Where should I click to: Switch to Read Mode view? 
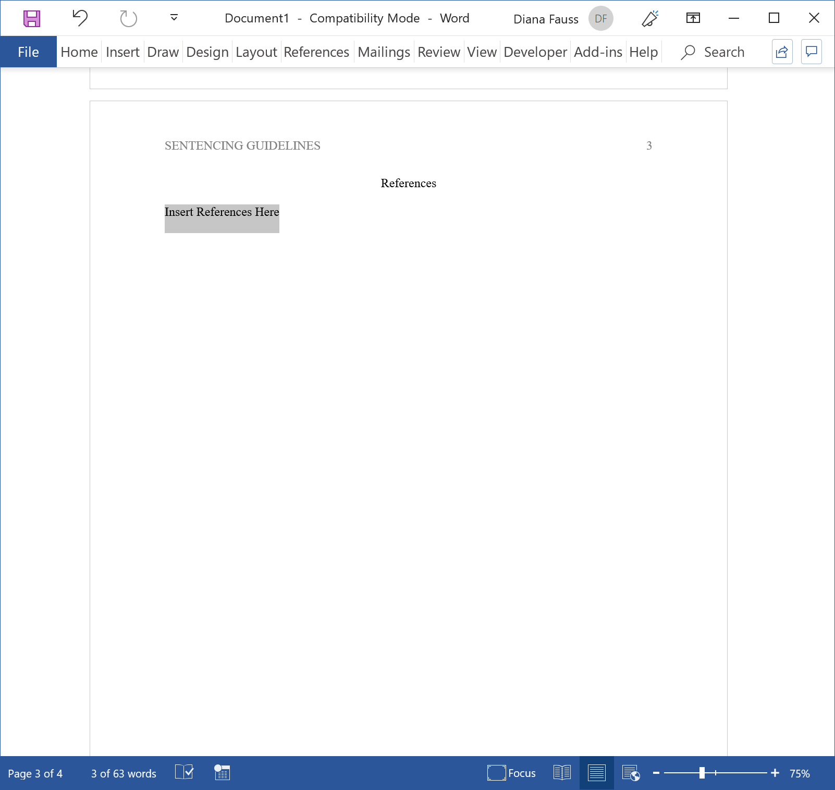click(562, 773)
